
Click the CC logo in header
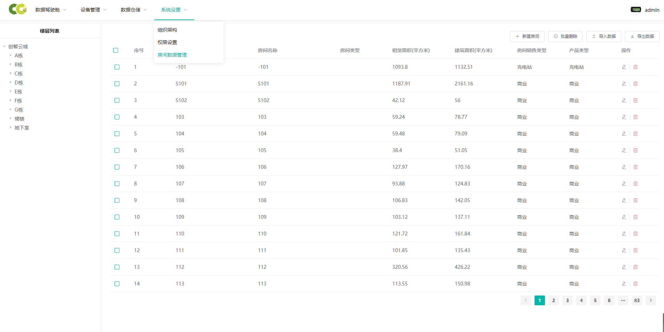(18, 9)
